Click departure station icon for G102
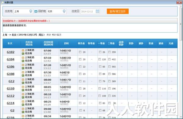Viewport: 183px width, 119px height. pyautogui.click(x=23, y=50)
